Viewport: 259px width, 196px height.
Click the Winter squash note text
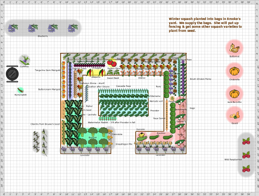coord(205,25)
